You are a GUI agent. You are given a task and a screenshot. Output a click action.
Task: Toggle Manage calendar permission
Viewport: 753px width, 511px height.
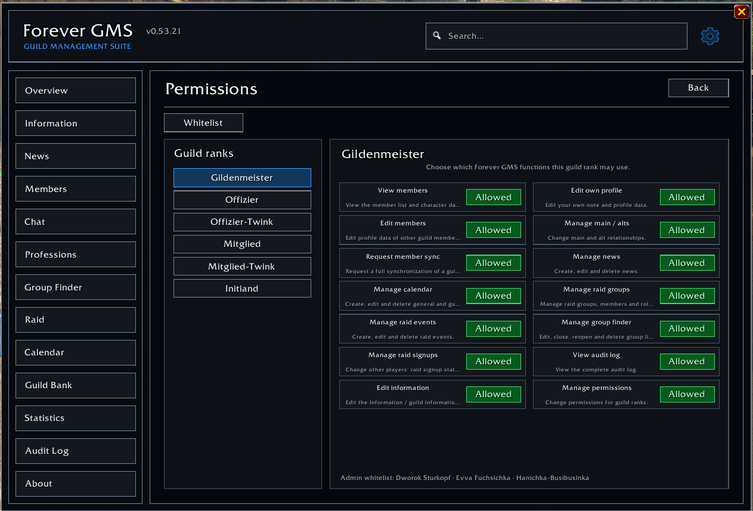(x=494, y=296)
